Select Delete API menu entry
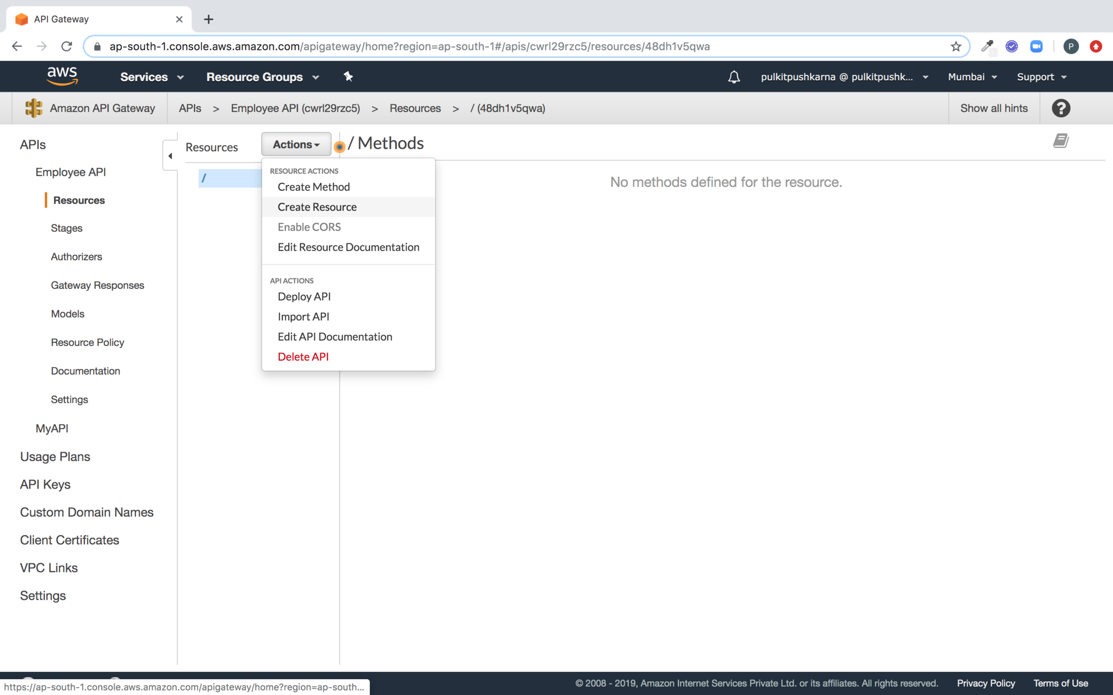 303,357
